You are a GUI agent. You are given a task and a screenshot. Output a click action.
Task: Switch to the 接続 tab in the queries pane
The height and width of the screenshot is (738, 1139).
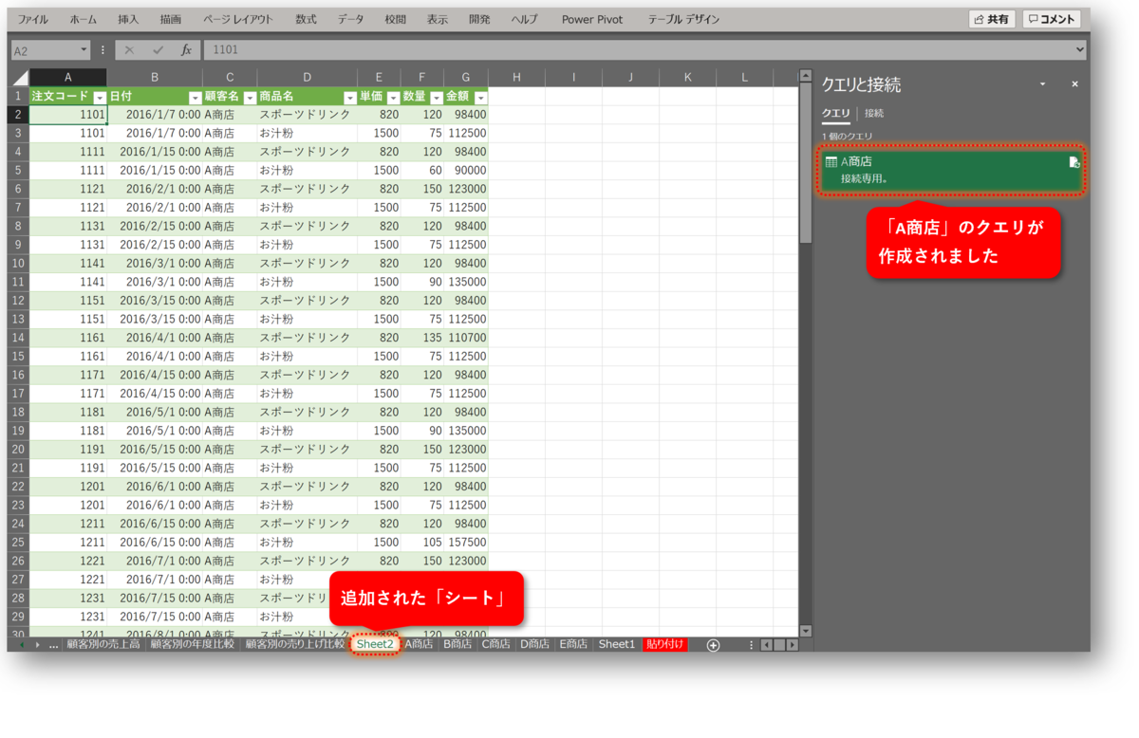point(872,112)
